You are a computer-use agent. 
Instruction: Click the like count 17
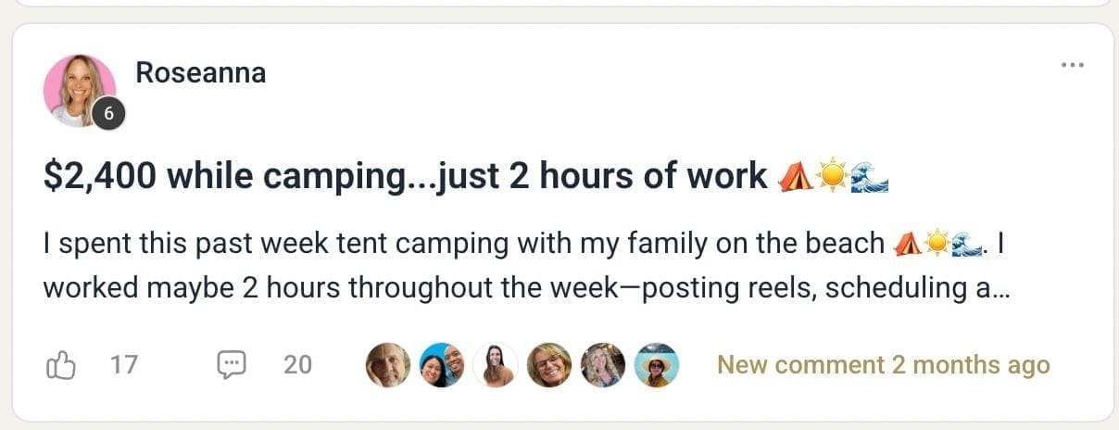click(123, 365)
